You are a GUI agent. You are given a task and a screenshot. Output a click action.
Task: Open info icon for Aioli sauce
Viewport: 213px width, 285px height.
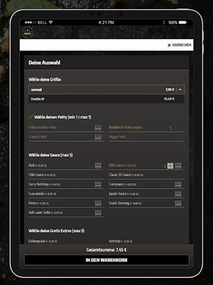point(98,166)
